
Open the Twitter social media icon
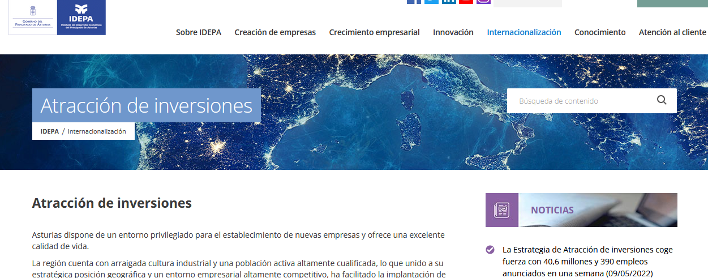431,2
